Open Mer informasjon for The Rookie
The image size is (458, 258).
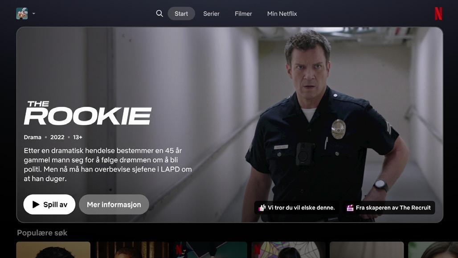tap(114, 204)
